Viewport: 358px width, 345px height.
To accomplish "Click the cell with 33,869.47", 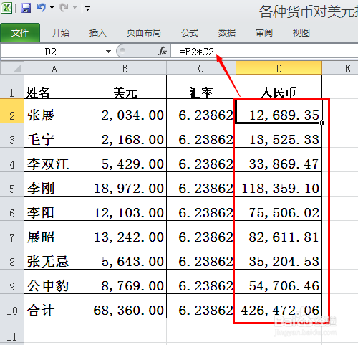I will (279, 160).
